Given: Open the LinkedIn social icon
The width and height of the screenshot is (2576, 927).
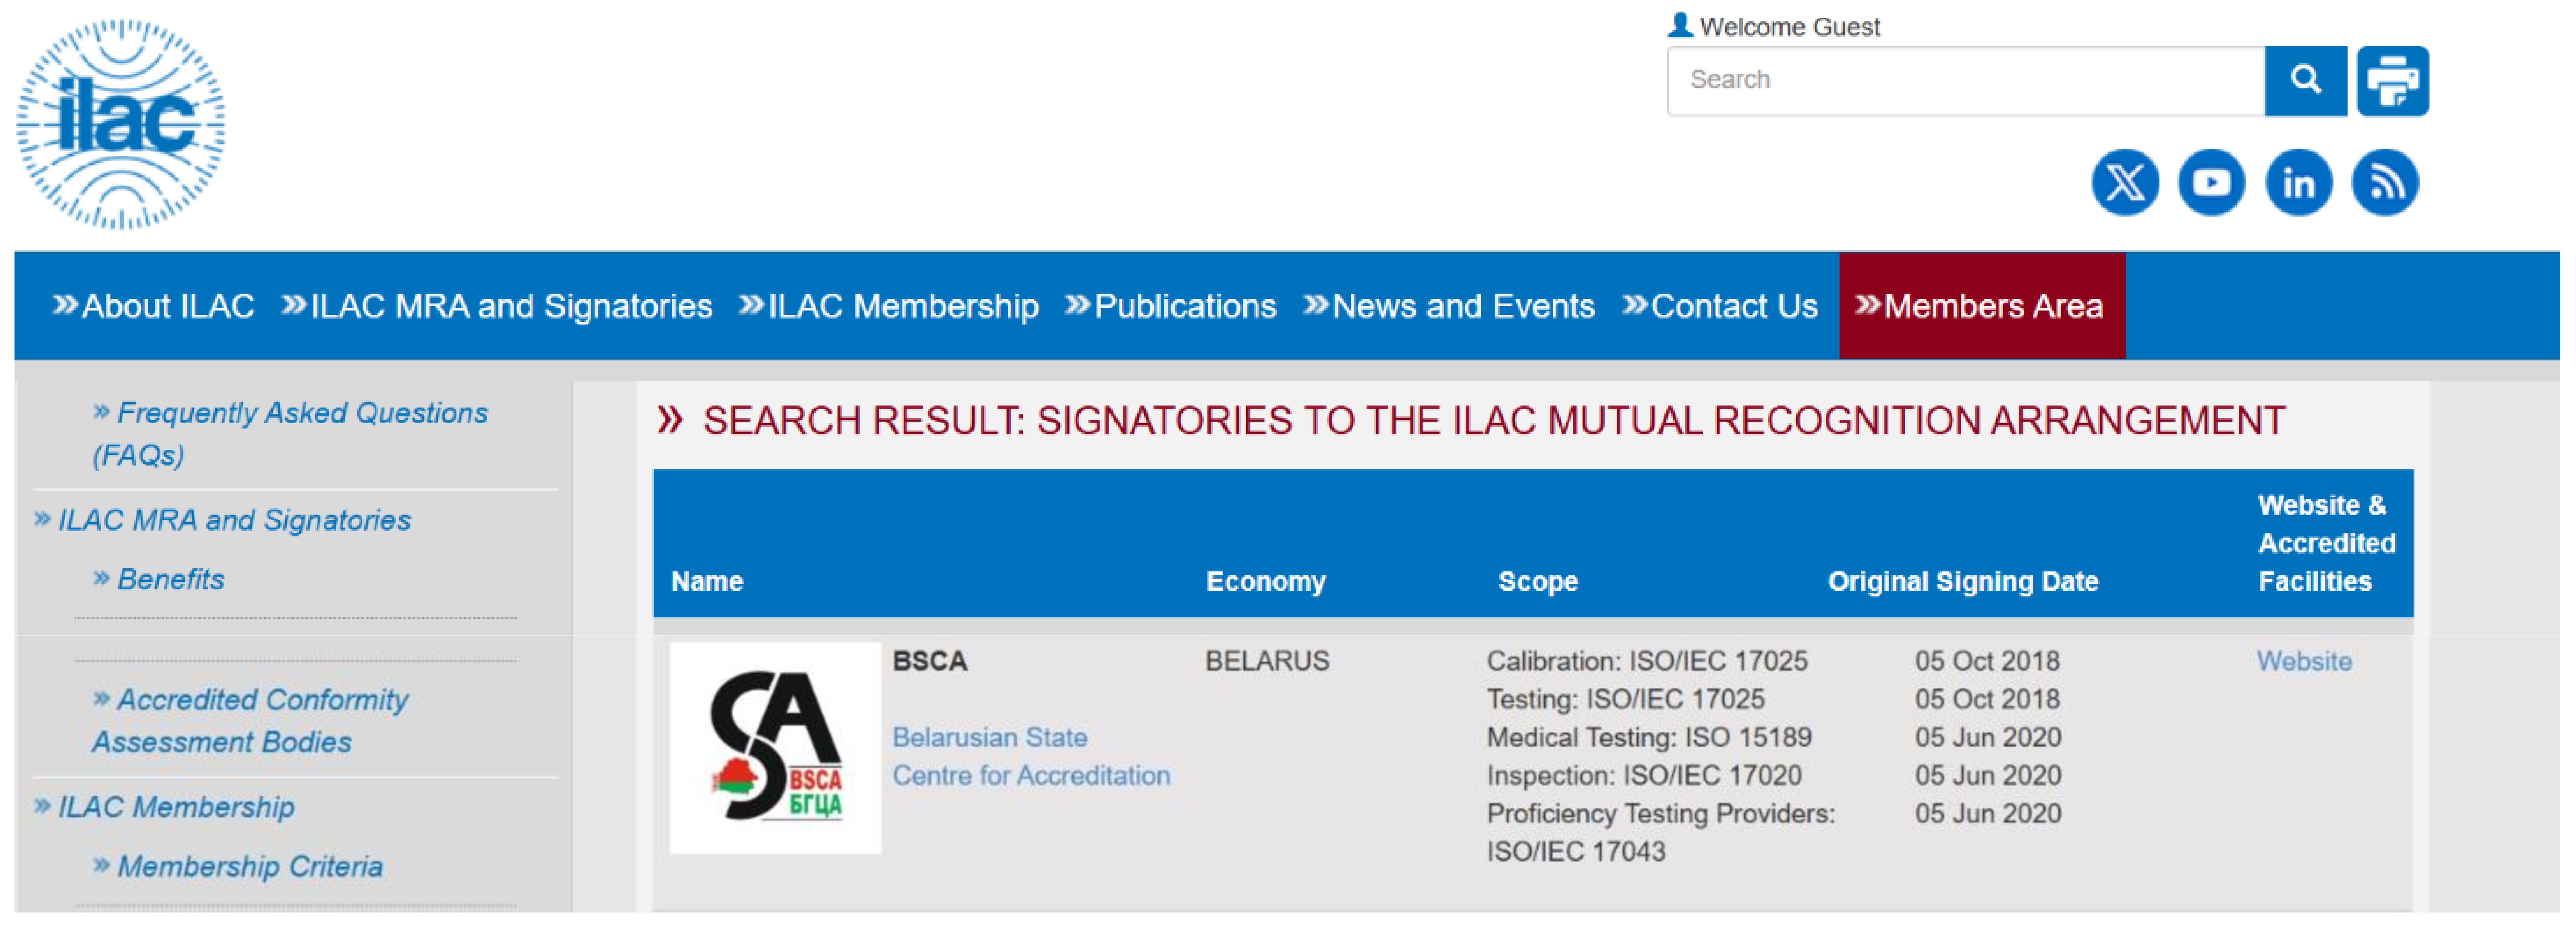Looking at the screenshot, I should 2298,182.
